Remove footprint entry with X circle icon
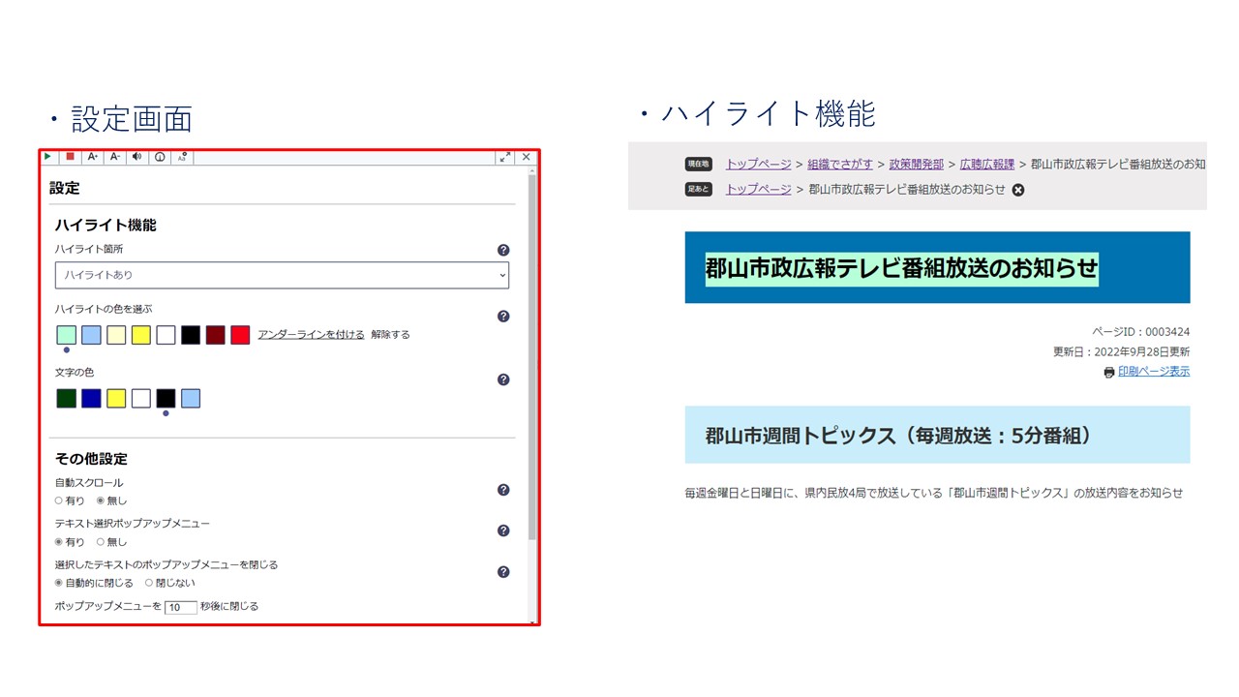 click(1017, 190)
